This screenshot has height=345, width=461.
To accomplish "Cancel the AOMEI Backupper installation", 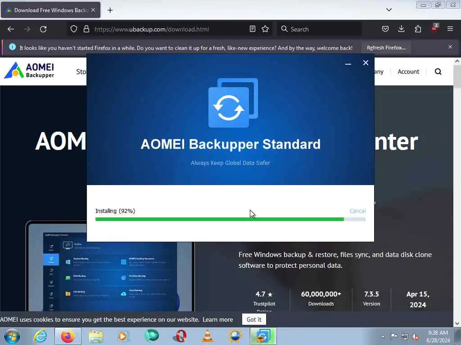I will (357, 211).
